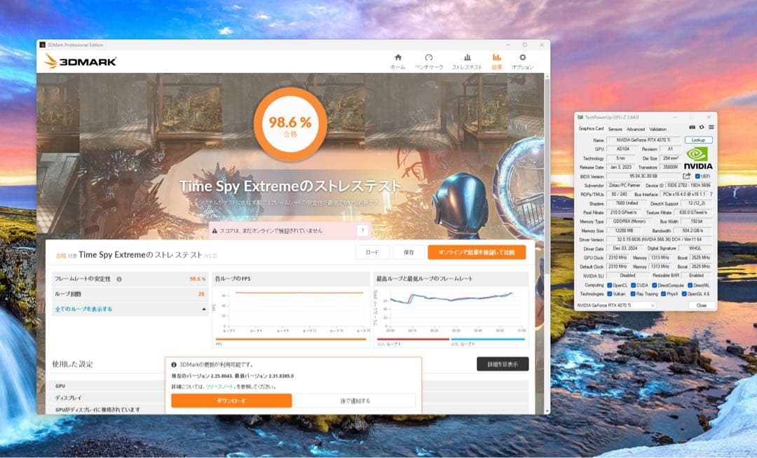Click the GPU-Z screenshot camera icon
The height and width of the screenshot is (458, 757).
click(693, 127)
